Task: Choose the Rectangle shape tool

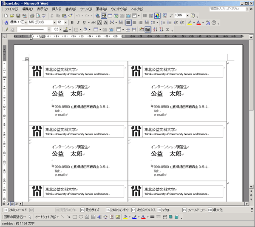Action: pos(75,217)
